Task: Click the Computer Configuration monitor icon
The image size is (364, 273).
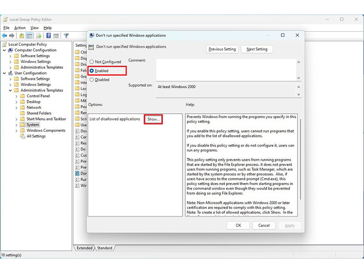Action: 10,50
